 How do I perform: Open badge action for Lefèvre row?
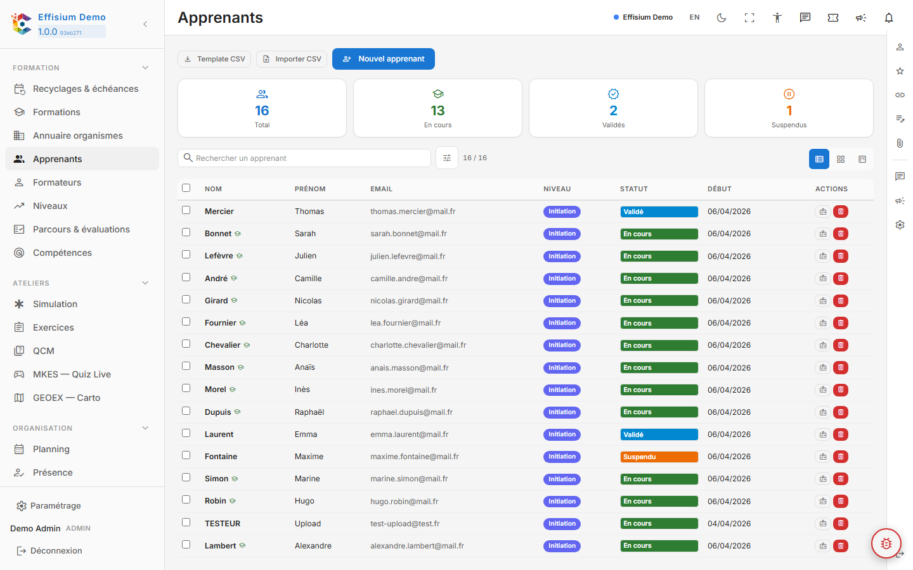823,256
